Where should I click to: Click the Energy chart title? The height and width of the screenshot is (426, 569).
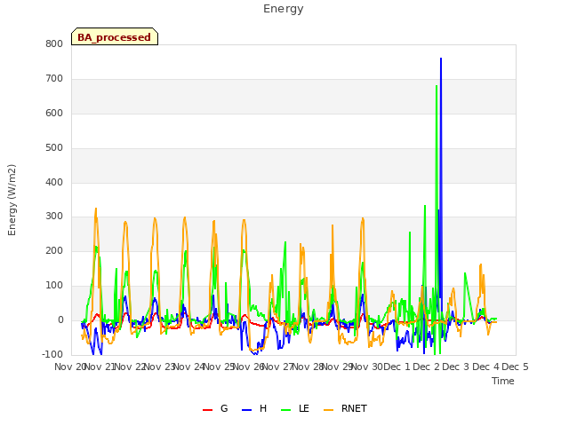coord(283,9)
